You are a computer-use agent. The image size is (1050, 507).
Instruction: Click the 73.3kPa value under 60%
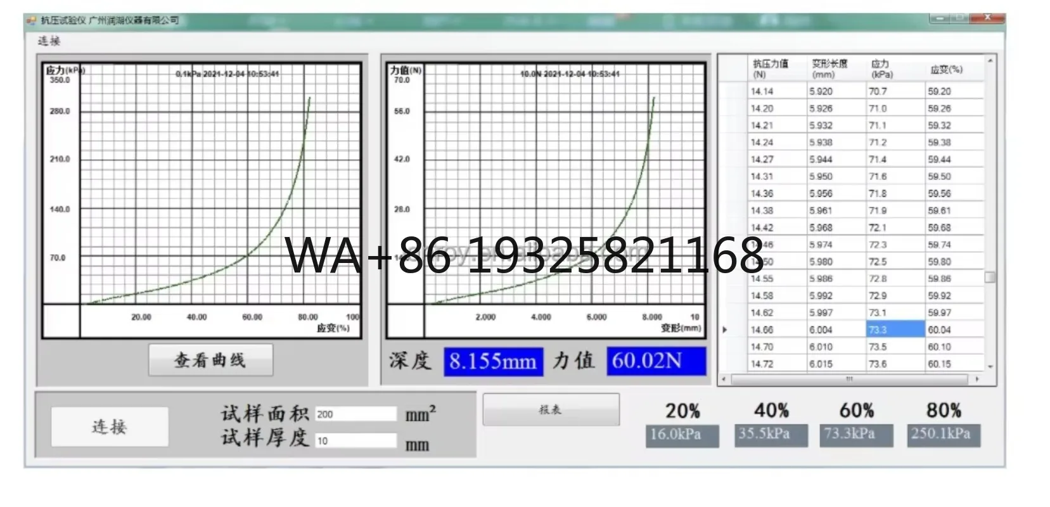click(856, 435)
